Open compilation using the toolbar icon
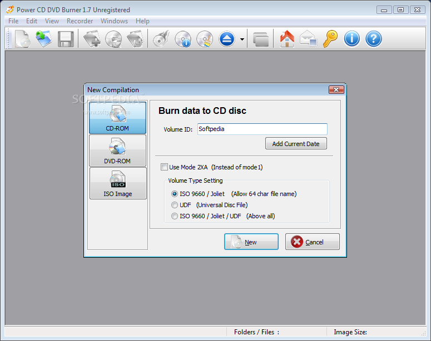This screenshot has height=341, width=431. (x=44, y=39)
